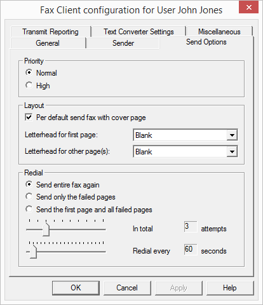Viewport: 263px width, 305px height.
Task: Open 'Letterhead for first page' dropdown arrow
Action: coord(232,135)
